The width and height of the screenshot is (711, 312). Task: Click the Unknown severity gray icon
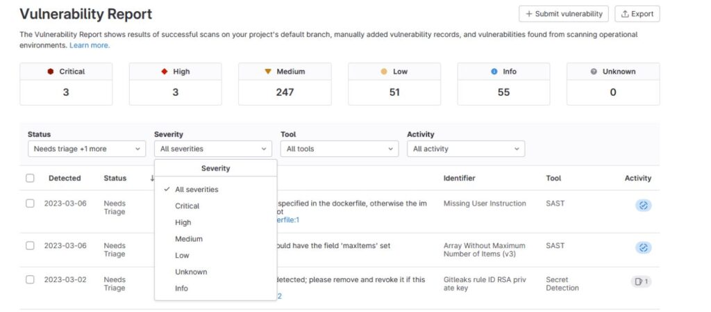tap(594, 72)
